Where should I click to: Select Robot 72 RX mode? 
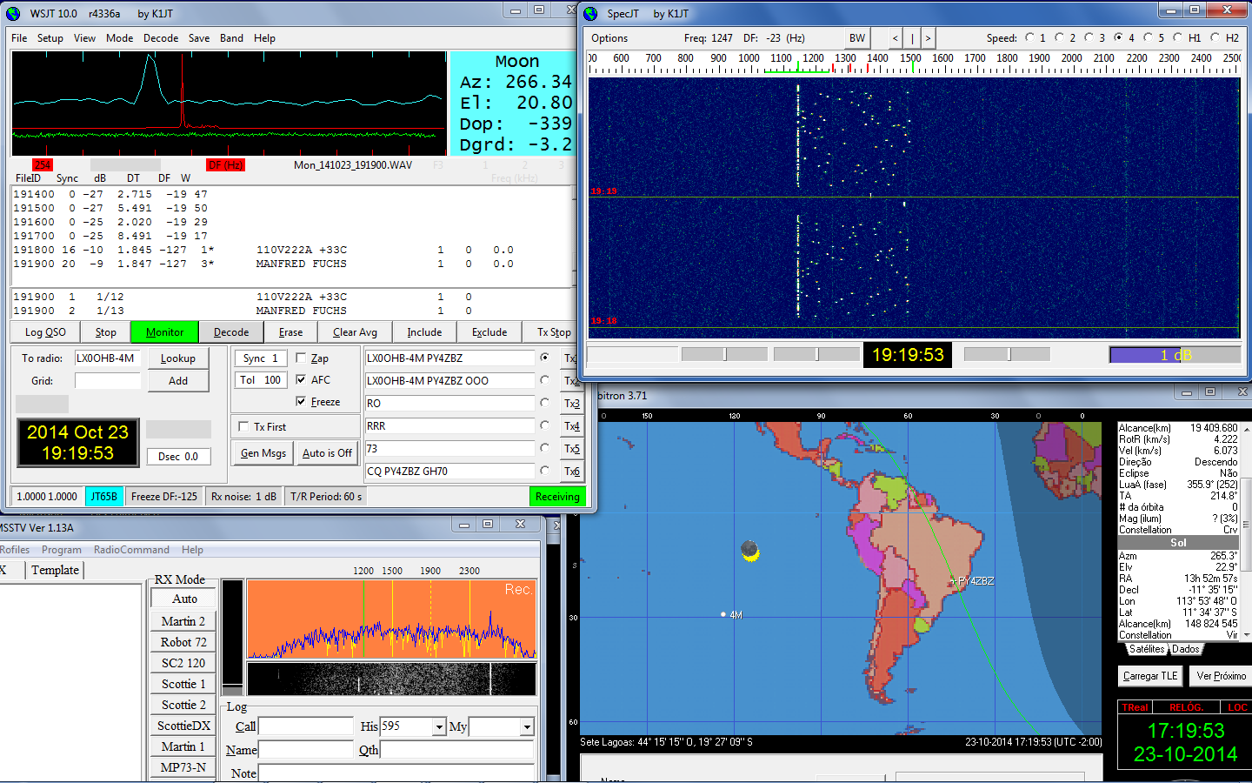(x=183, y=642)
